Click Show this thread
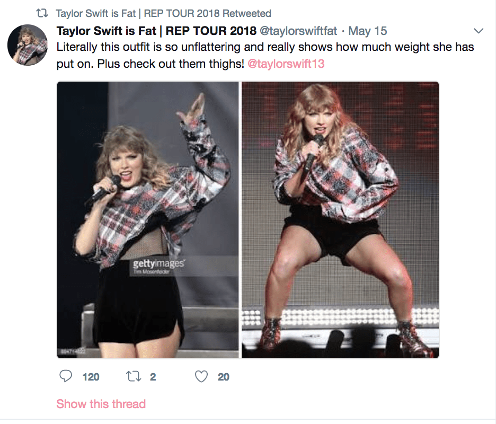The width and height of the screenshot is (496, 424). click(101, 404)
